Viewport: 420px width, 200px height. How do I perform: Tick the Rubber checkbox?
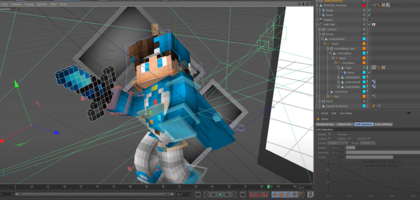(350, 138)
